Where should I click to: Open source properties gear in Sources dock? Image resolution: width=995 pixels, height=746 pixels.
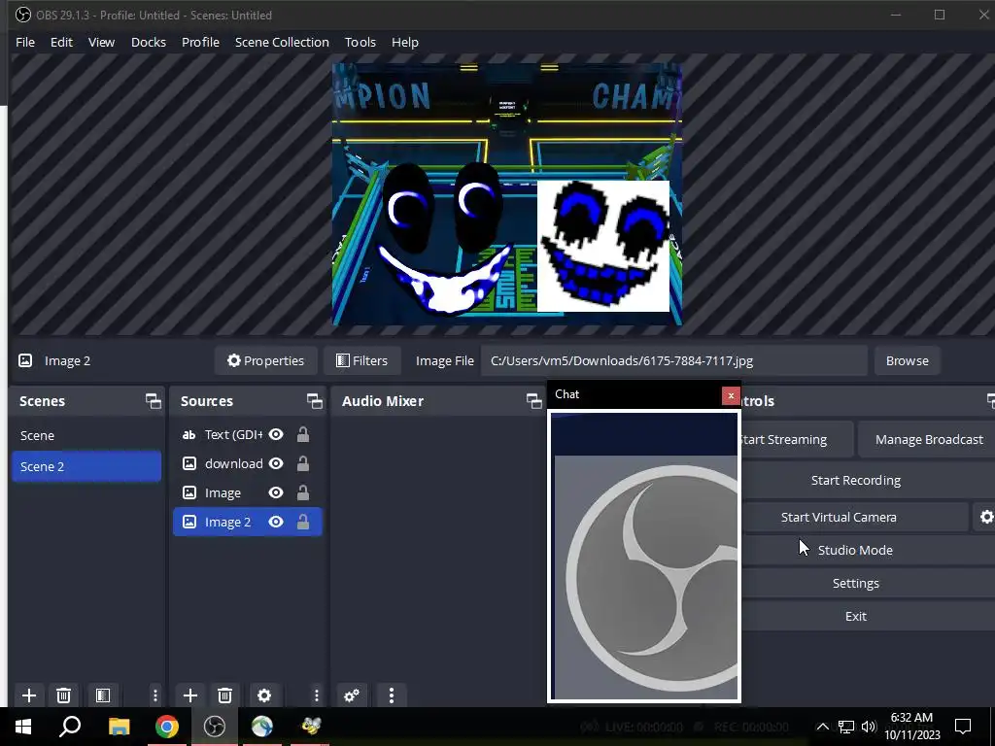264,695
